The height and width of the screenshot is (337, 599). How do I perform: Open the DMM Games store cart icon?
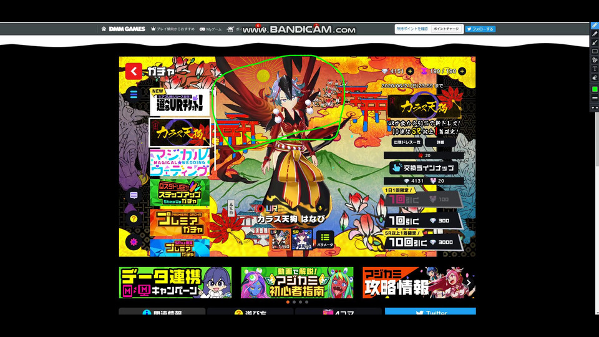click(x=230, y=29)
